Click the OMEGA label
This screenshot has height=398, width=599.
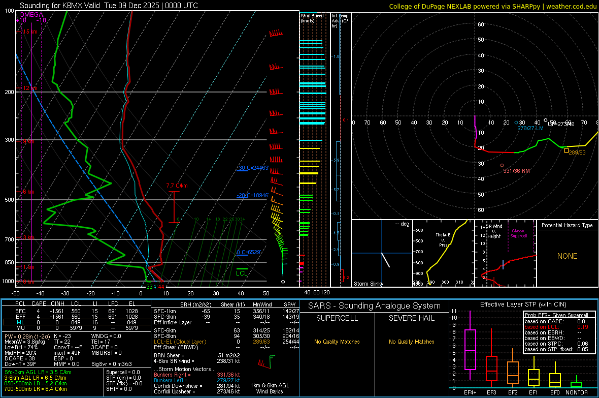(x=31, y=15)
